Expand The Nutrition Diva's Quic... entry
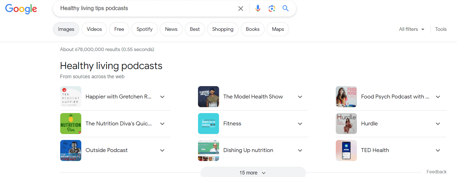 pos(162,124)
